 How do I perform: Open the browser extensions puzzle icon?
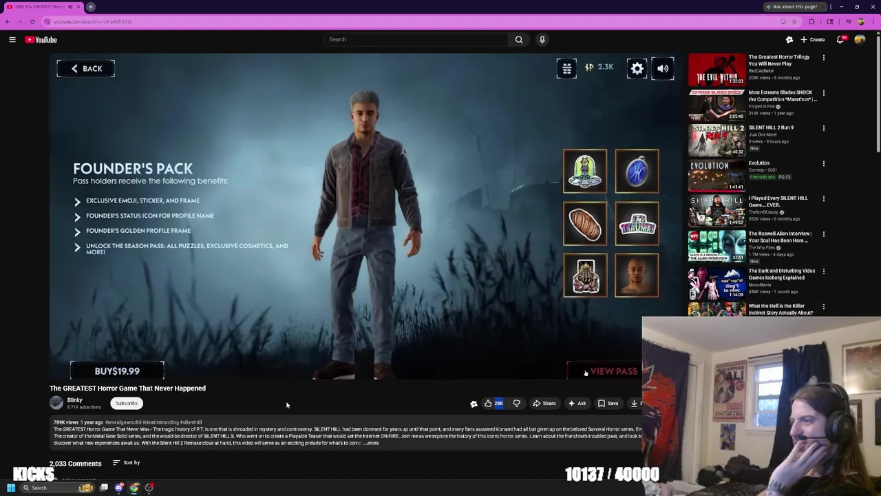(811, 21)
